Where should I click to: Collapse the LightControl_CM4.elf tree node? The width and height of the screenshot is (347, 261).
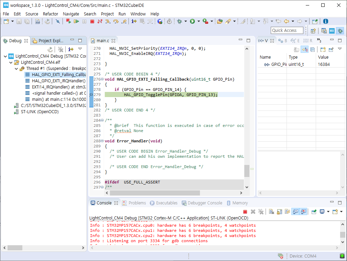click(11, 62)
